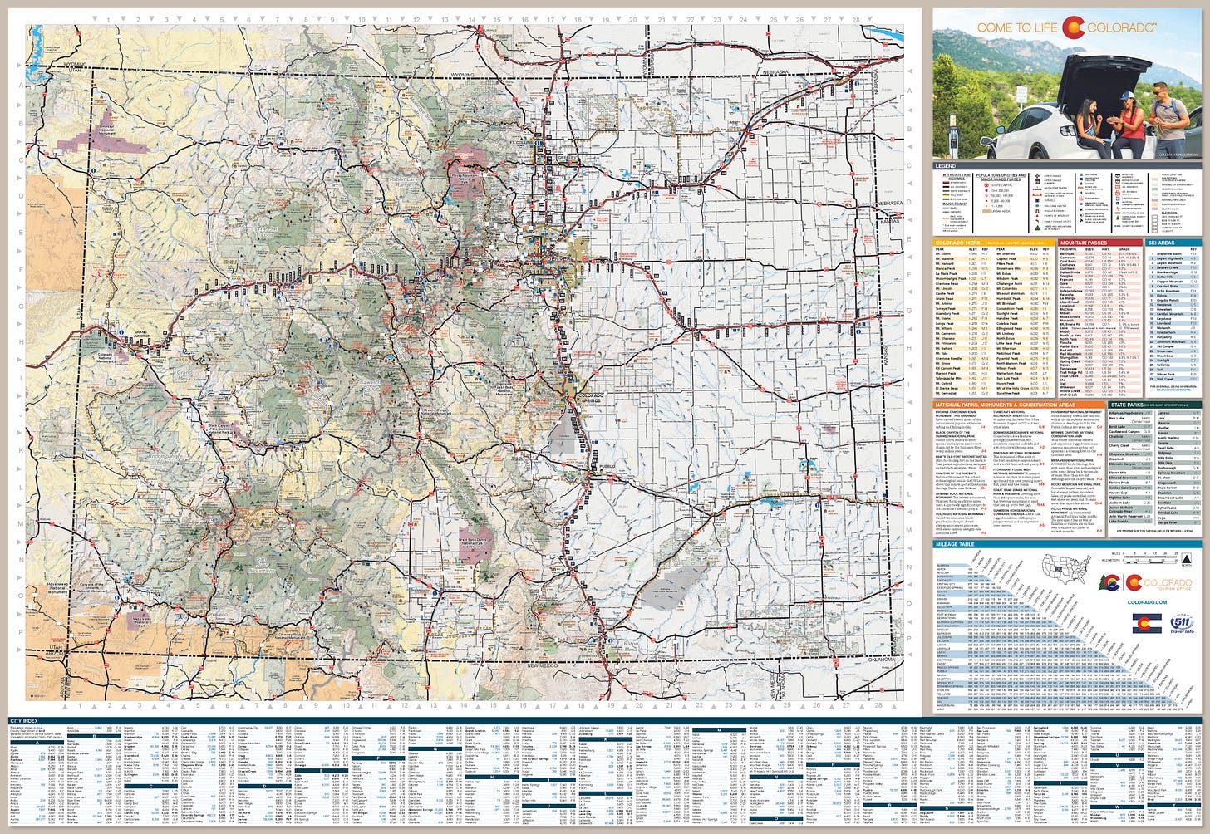Click the mountain-and-tree C logo by the mileage table
Image resolution: width=1210 pixels, height=834 pixels.
[x=1109, y=582]
